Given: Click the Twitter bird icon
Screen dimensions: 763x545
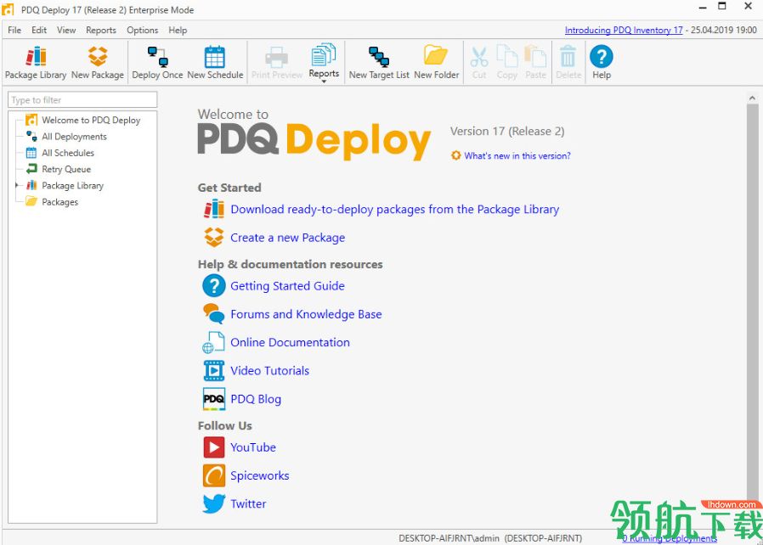Looking at the screenshot, I should tap(213, 503).
